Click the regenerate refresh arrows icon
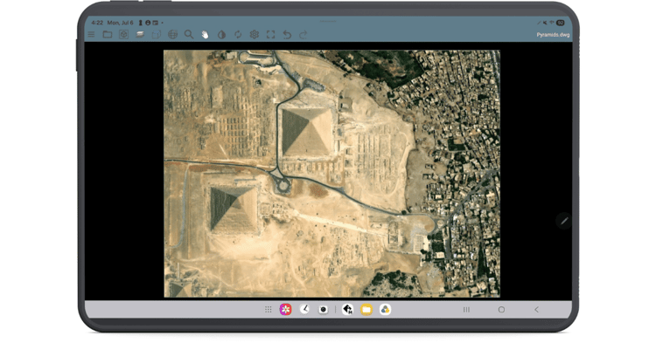 pyautogui.click(x=238, y=35)
